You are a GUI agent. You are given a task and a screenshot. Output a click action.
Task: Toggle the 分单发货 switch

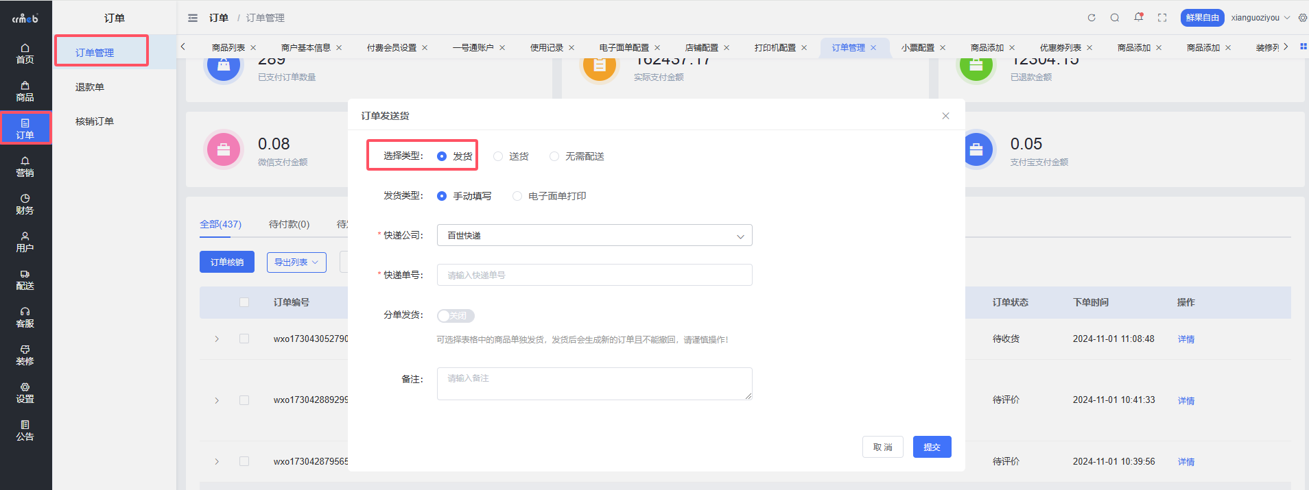456,316
